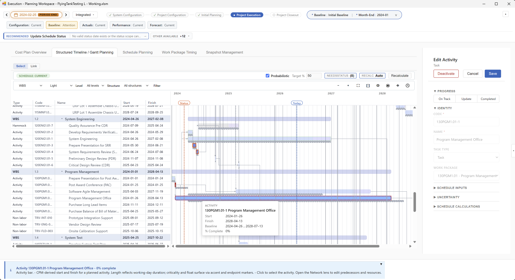
Task: Click the Gantt horizontal scrollbar thumb
Action: pyautogui.click(x=277, y=246)
